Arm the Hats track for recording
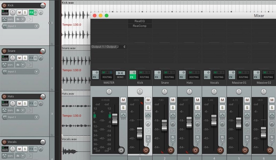The image size is (276, 160). point(4,96)
